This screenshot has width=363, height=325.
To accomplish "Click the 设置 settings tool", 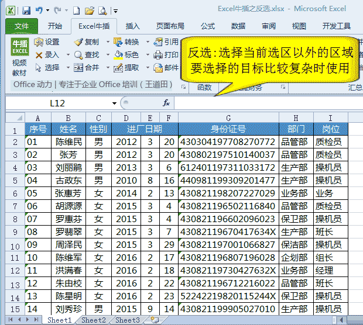I will 47,42.
